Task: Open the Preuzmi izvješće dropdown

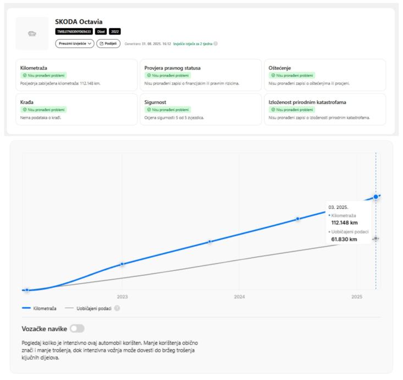Action: click(x=74, y=44)
